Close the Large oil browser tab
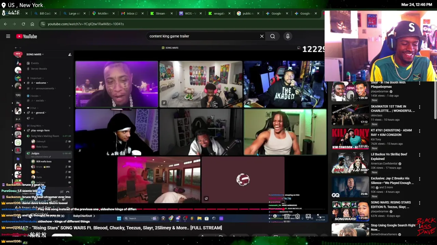Image resolution: width=437 pixels, height=245 pixels. tap(84, 14)
